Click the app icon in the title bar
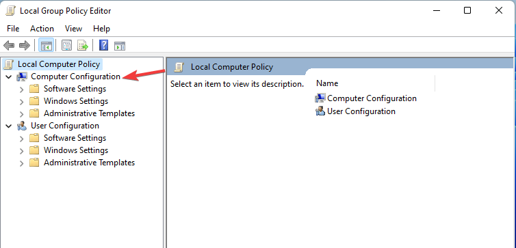 pos(10,11)
